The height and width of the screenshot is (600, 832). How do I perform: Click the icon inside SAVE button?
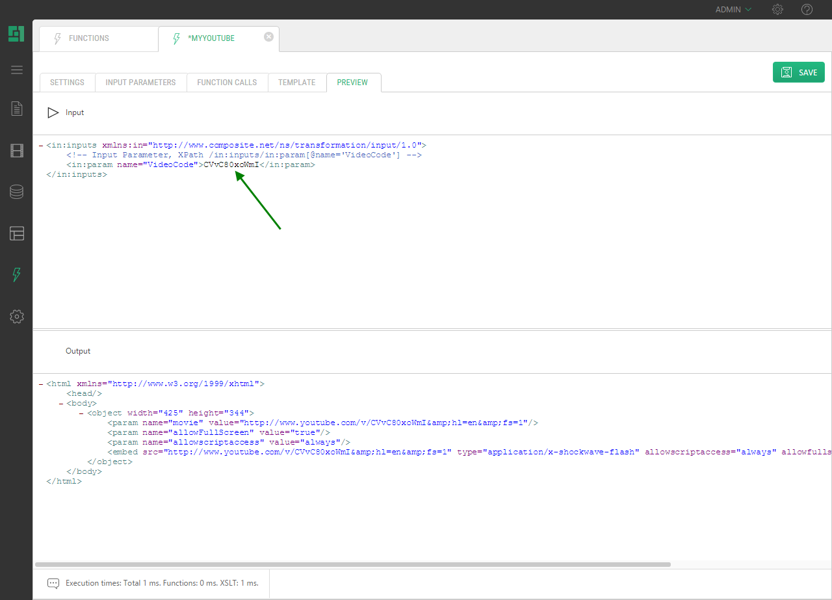(x=786, y=72)
